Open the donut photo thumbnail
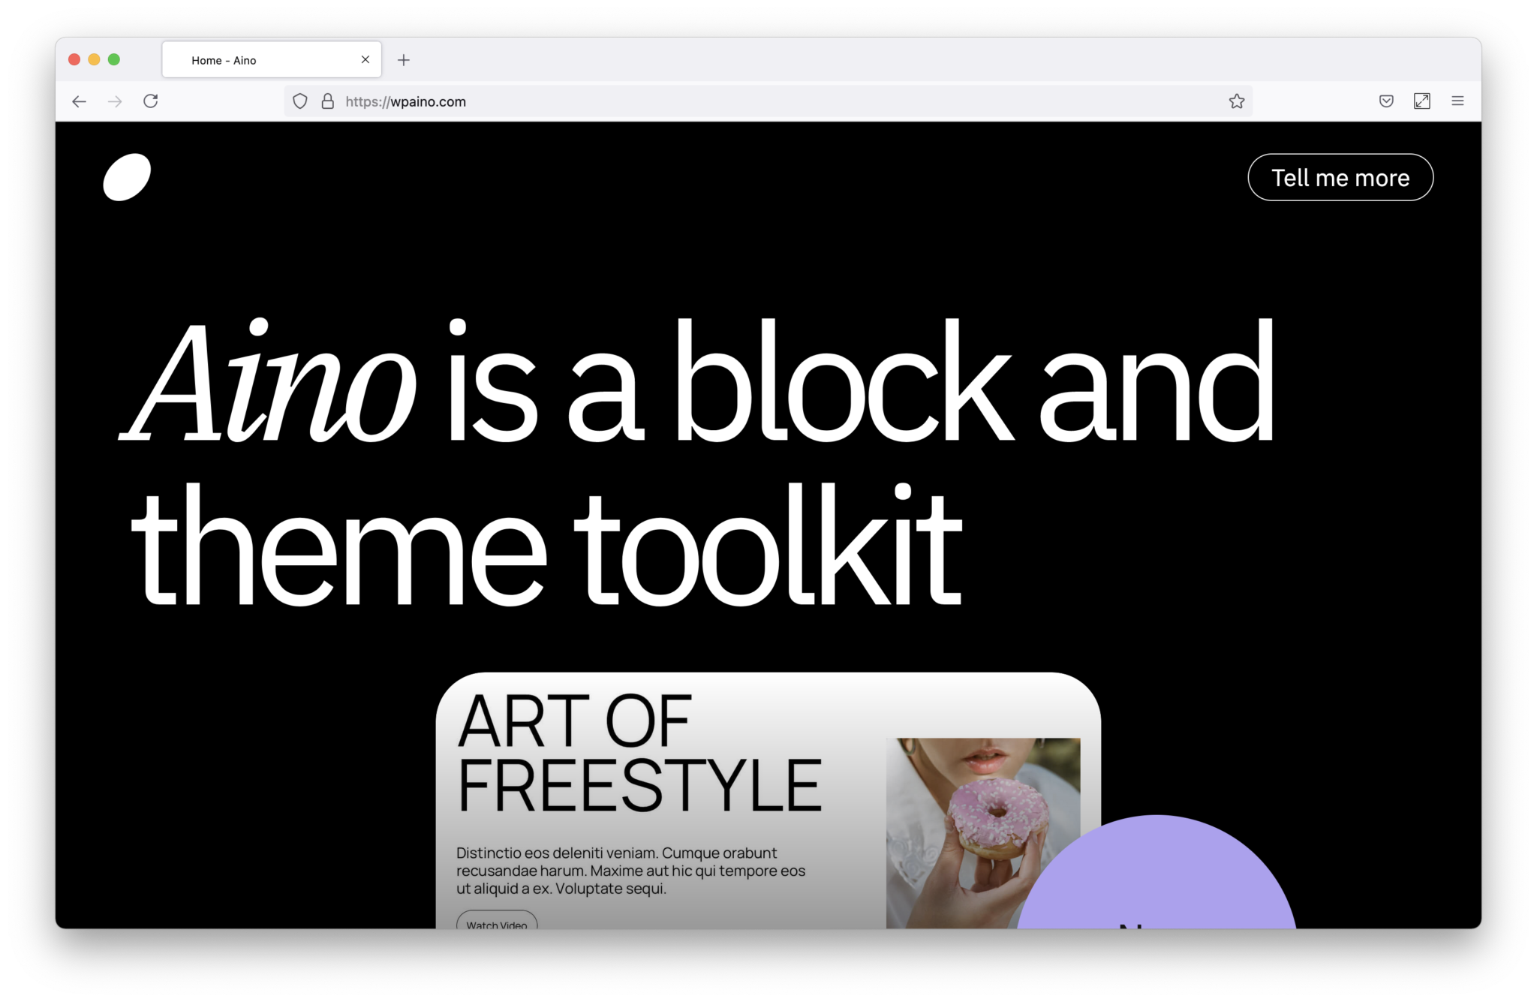This screenshot has width=1537, height=1002. click(983, 833)
